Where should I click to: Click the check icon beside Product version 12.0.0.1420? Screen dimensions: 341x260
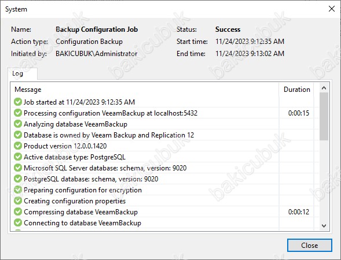coord(18,146)
